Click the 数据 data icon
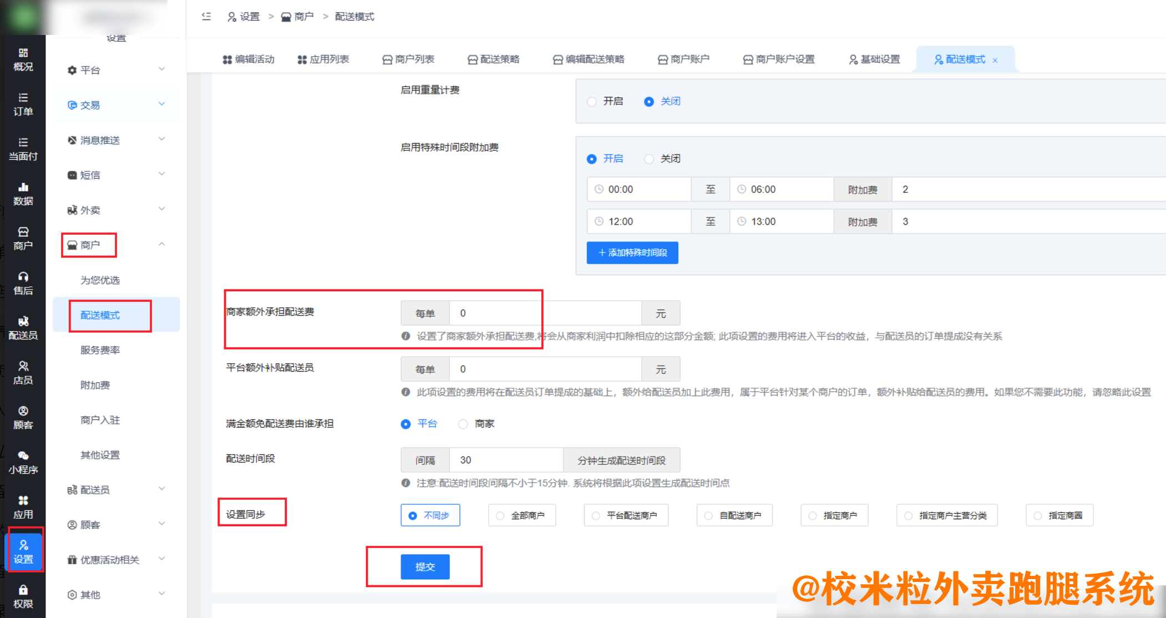 coord(23,194)
